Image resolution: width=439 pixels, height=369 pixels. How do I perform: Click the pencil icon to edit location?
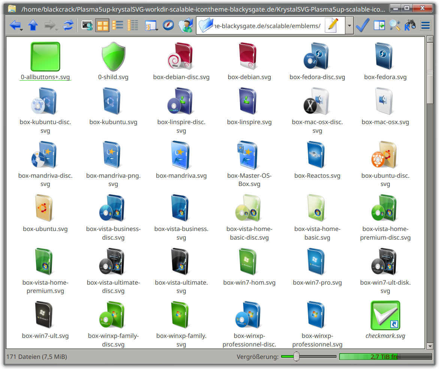(x=332, y=25)
